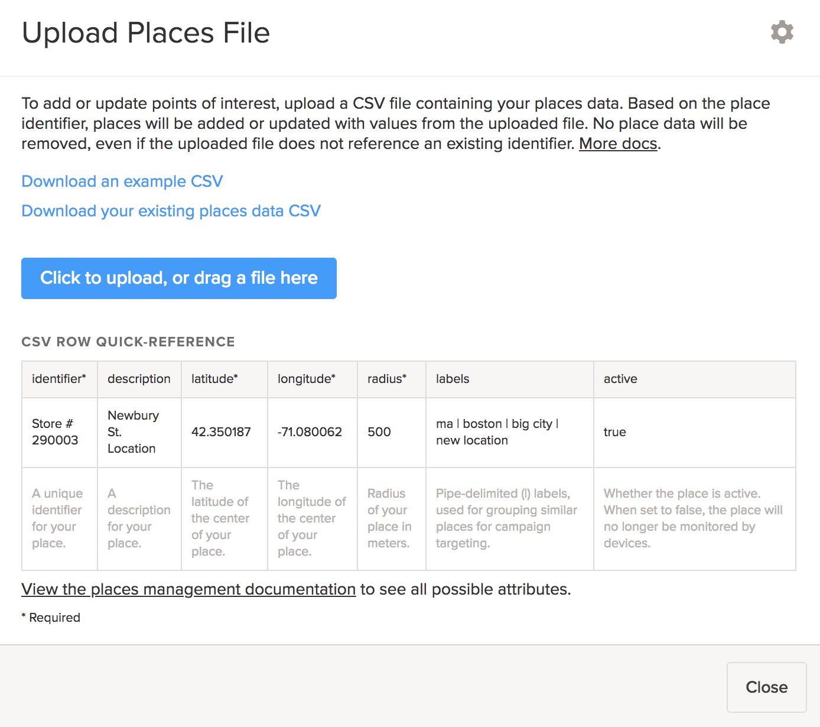Download your existing places data CSV
The height and width of the screenshot is (727, 820).
[x=171, y=211]
